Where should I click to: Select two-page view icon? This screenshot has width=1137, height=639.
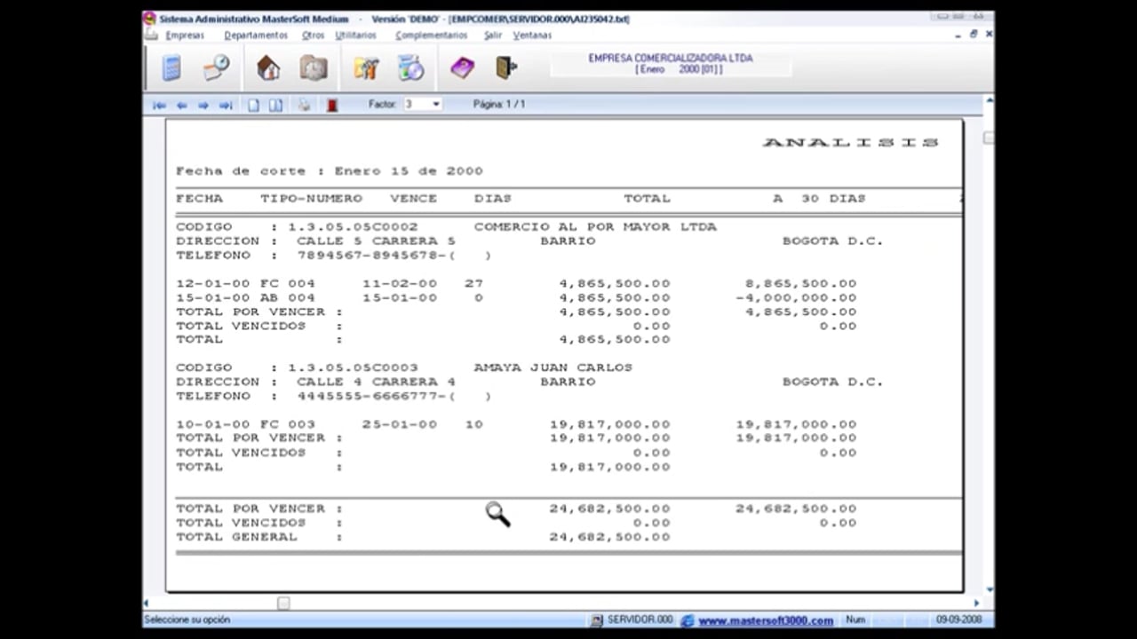pos(275,105)
